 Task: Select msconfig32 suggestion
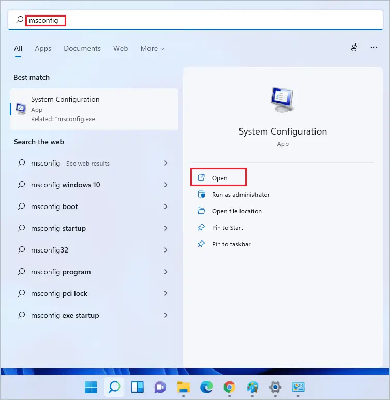[93, 250]
